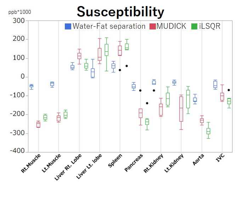237x198 pixels.
Task: Click the Spleen category label
Action: tap(115, 161)
